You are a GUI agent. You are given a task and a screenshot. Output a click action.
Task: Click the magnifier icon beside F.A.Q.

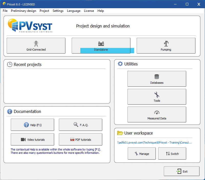pos(76,125)
